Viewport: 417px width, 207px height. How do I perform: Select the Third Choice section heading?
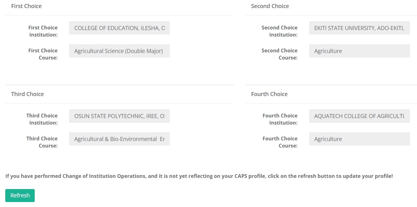(x=28, y=94)
